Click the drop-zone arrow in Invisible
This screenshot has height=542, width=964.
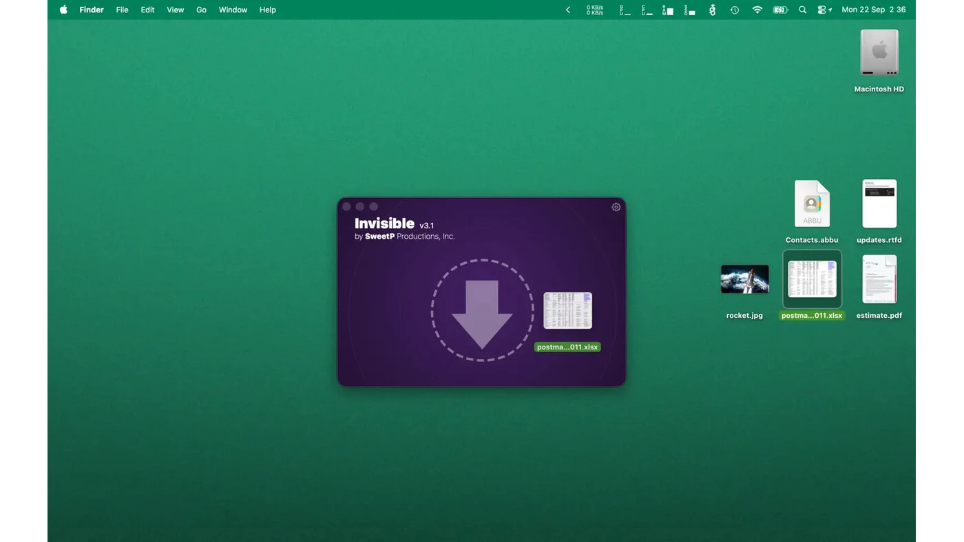coord(482,314)
